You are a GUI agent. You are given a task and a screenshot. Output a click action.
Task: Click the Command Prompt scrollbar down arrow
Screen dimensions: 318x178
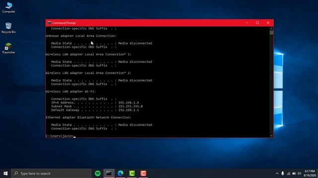point(272,136)
